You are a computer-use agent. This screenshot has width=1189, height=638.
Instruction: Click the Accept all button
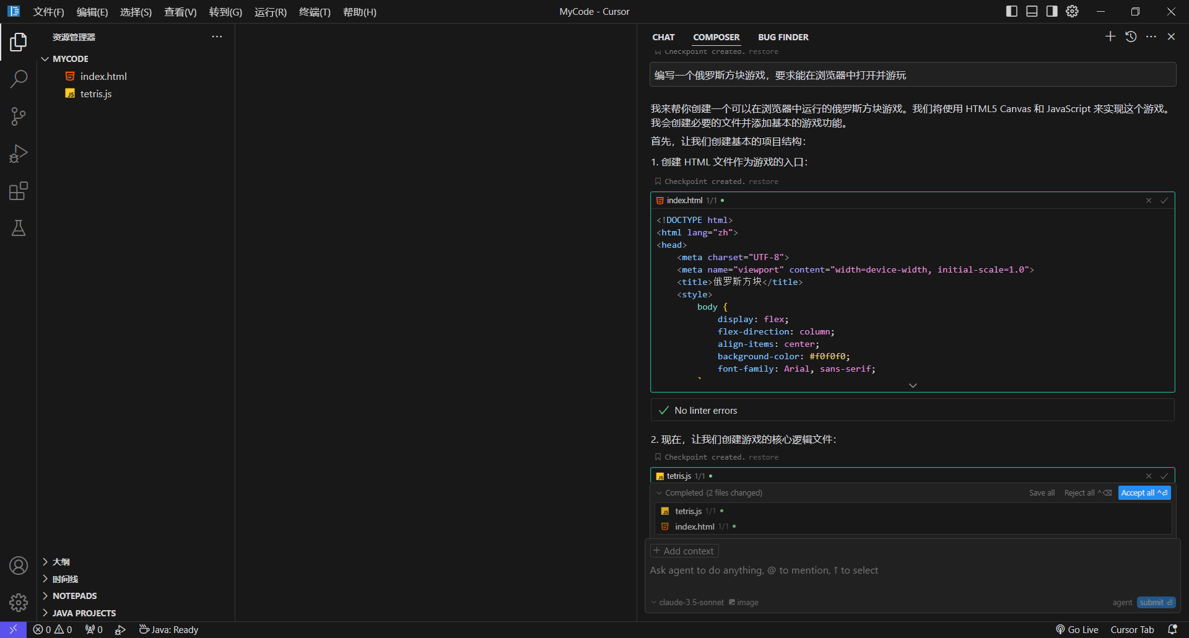point(1143,493)
